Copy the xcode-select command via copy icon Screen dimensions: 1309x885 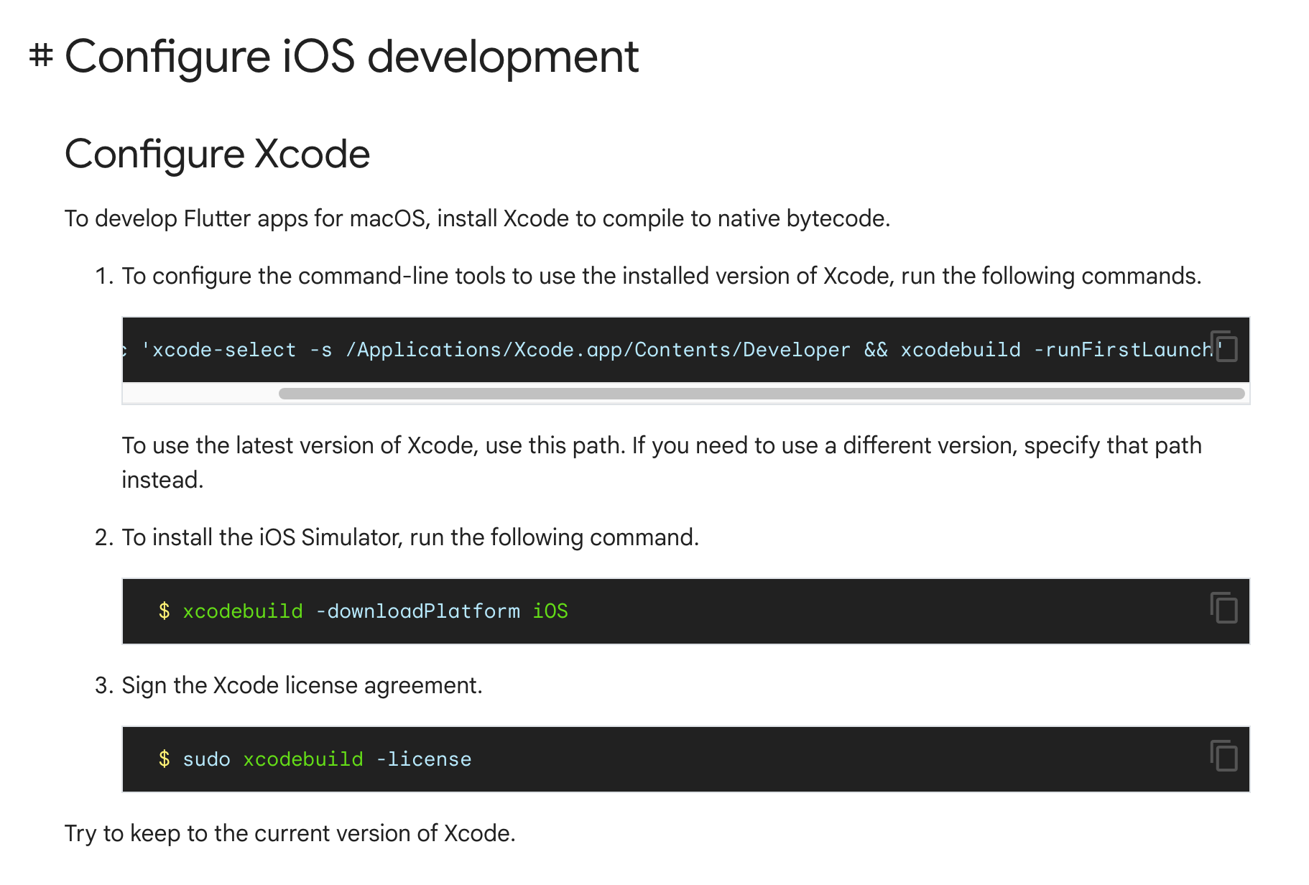1224,346
